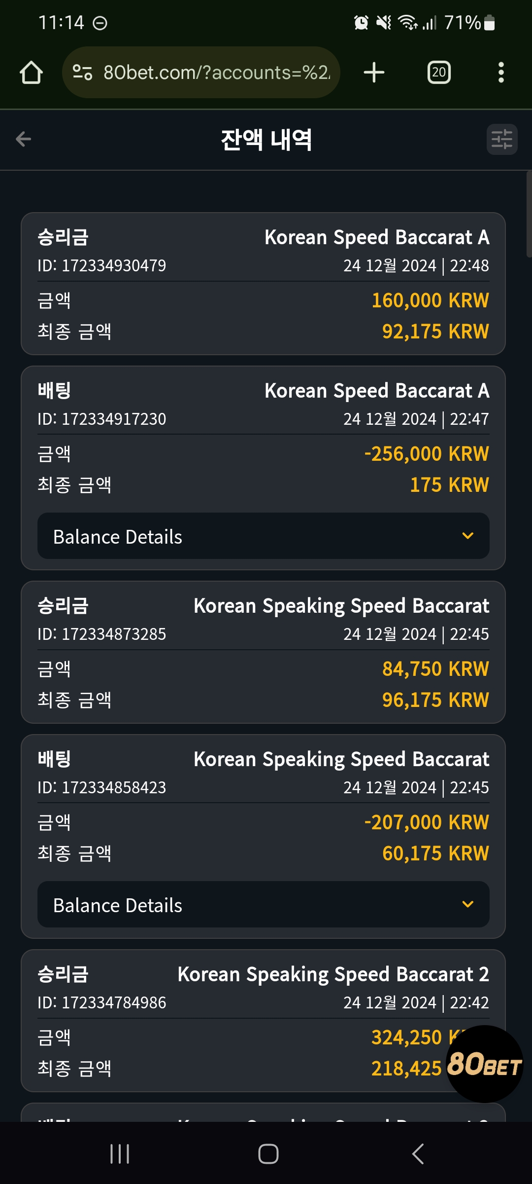Expand Balance Details for the -207,000 KRW bet
532x1184 pixels.
(264, 904)
